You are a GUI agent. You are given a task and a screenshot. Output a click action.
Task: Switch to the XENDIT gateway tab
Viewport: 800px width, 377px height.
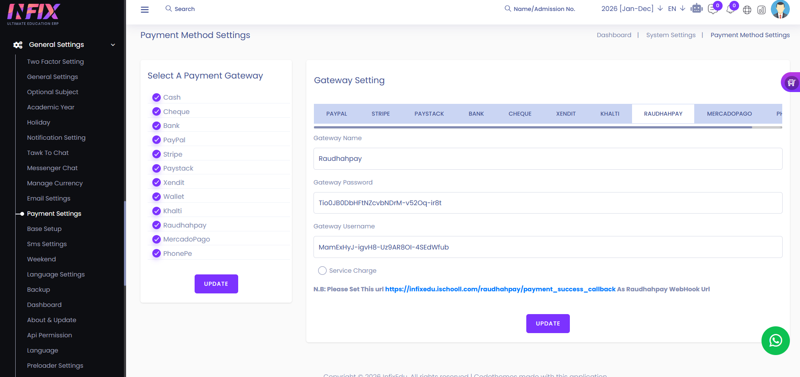pyautogui.click(x=566, y=114)
